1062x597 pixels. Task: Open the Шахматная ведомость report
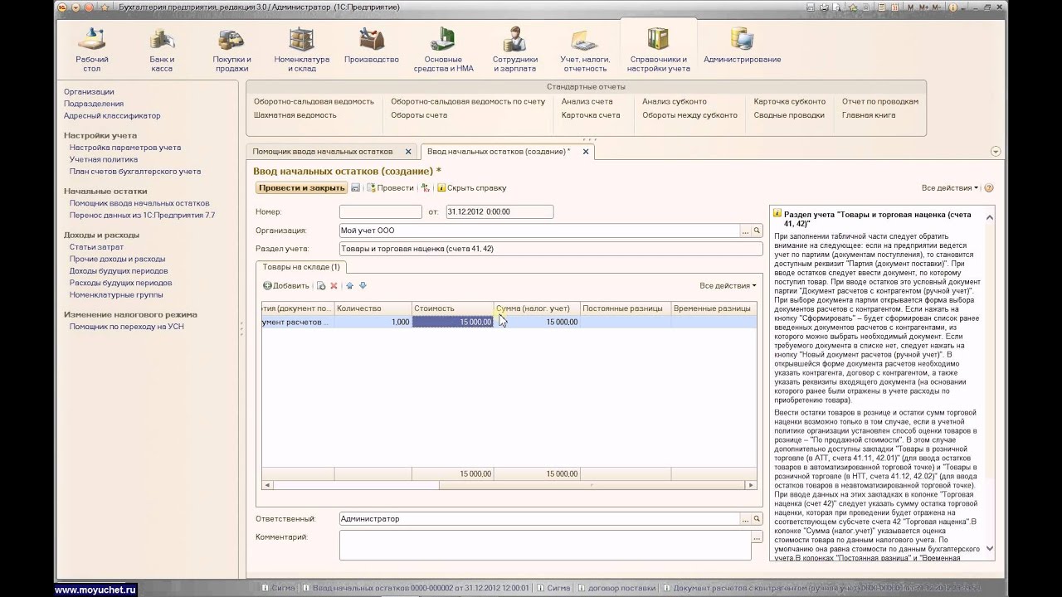click(x=295, y=115)
